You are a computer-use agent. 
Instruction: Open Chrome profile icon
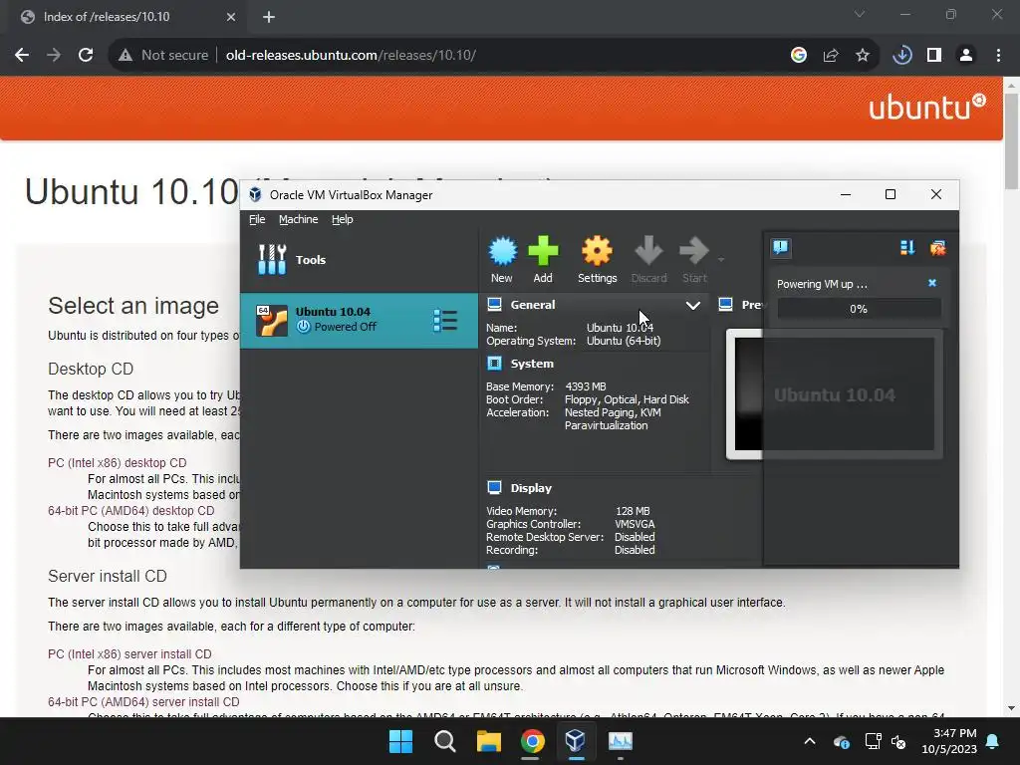[966, 56]
